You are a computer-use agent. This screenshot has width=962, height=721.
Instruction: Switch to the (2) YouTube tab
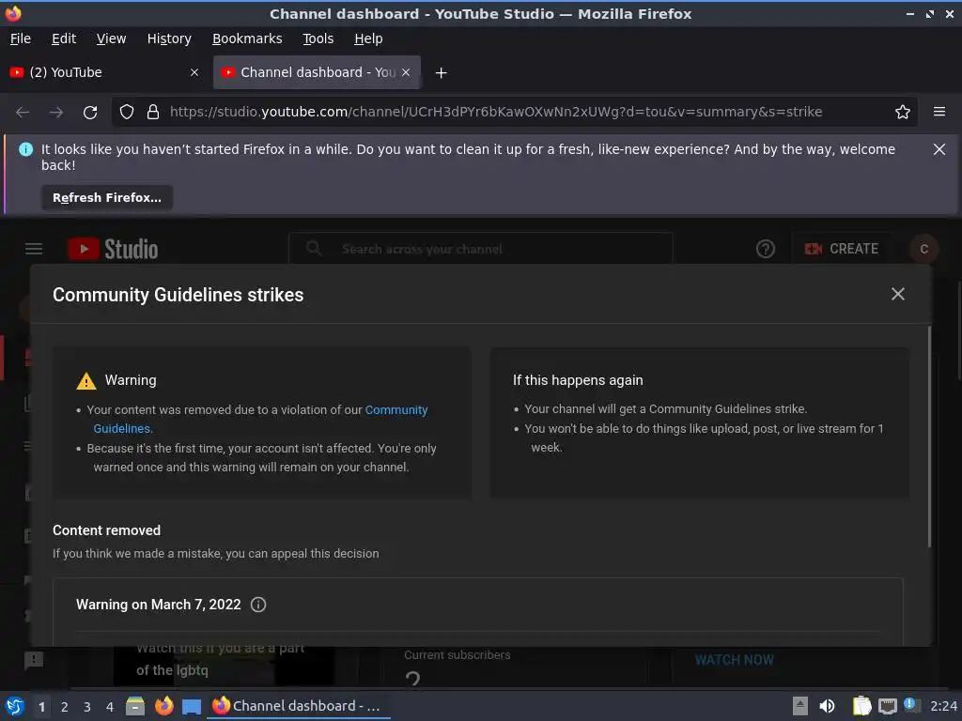pyautogui.click(x=104, y=72)
